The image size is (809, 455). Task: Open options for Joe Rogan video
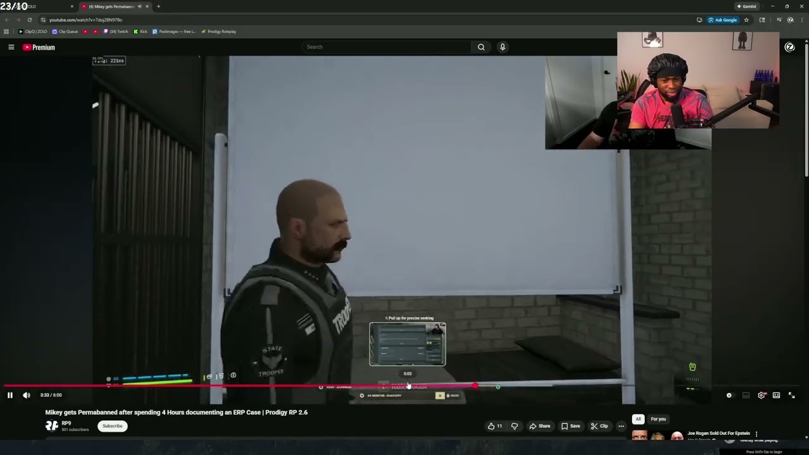pos(757,434)
